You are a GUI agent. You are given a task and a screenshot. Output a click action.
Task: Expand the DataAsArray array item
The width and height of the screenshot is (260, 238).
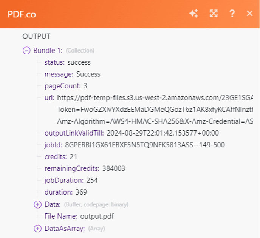37,228
